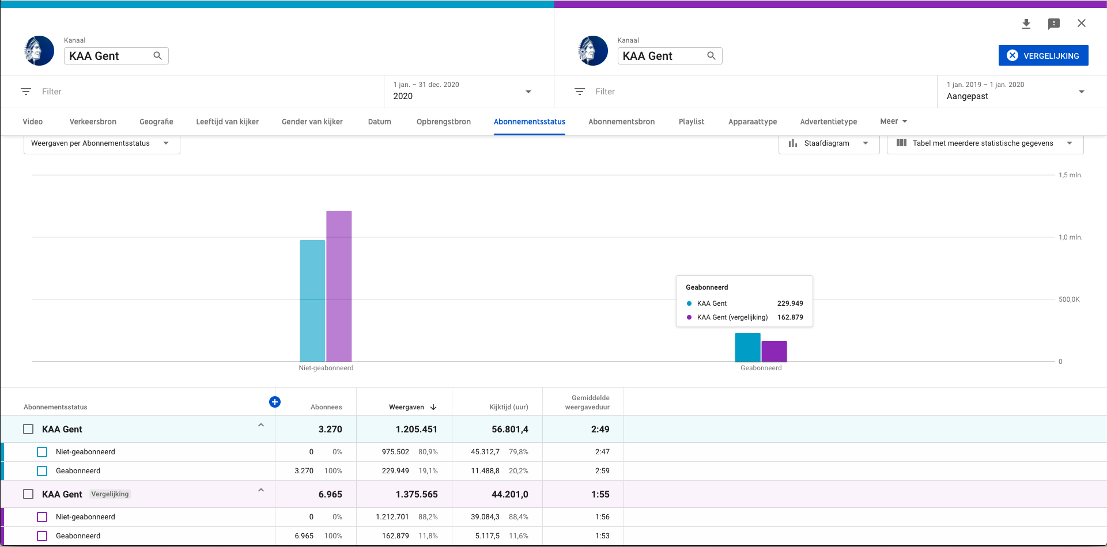Image resolution: width=1107 pixels, height=547 pixels.
Task: Switch to the Advertentietype tab
Action: click(828, 121)
